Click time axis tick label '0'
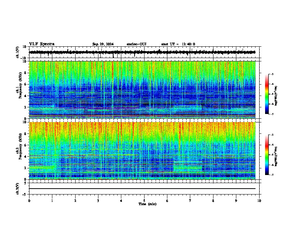 pos(29,201)
